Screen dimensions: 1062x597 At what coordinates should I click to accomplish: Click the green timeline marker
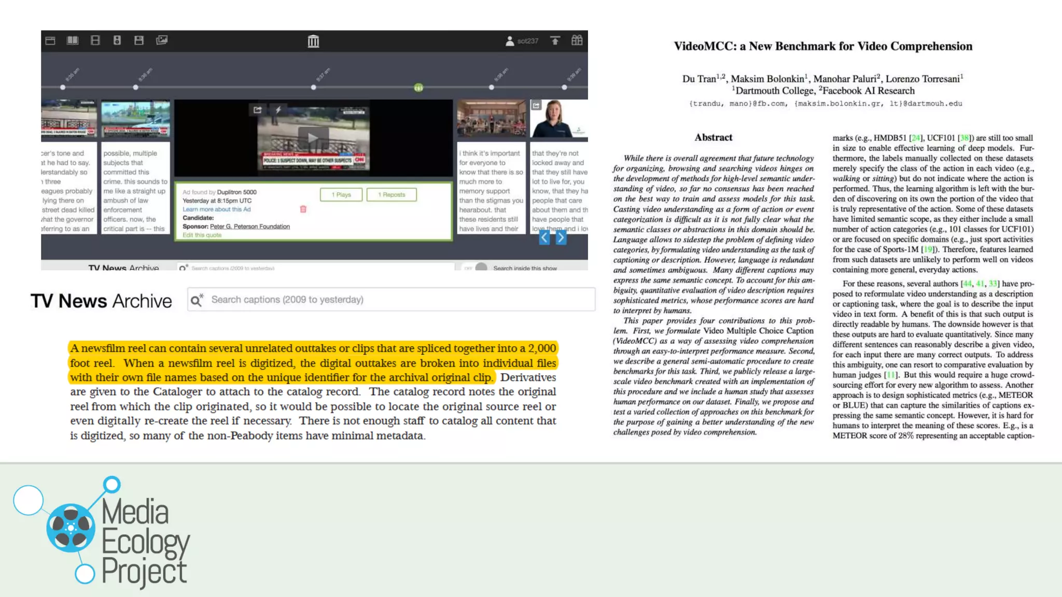[x=418, y=88]
